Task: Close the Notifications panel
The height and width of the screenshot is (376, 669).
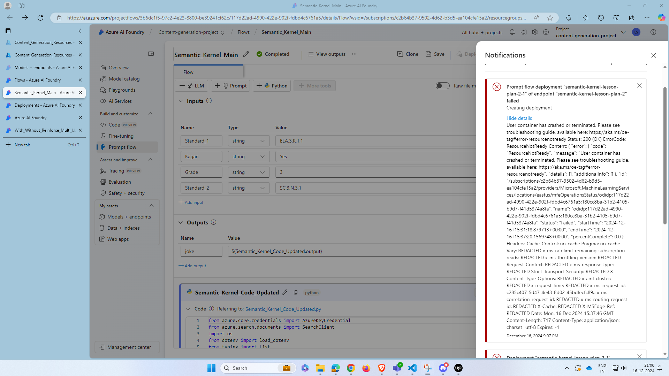Action: coord(654,55)
